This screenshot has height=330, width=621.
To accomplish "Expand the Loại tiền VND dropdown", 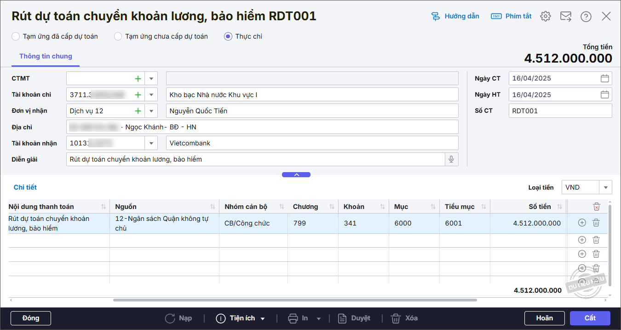I will (x=605, y=187).
